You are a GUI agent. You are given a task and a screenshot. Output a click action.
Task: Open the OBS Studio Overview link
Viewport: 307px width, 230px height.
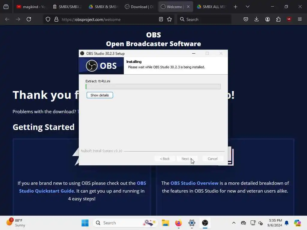tap(194, 183)
